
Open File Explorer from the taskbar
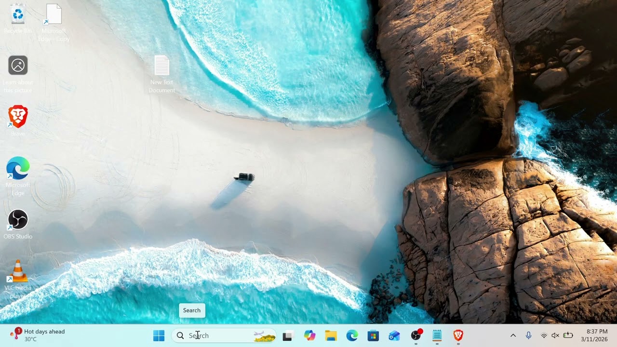tap(331, 335)
